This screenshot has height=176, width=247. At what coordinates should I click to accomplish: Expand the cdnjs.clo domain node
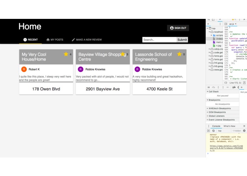pos(209,49)
